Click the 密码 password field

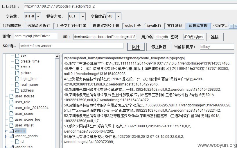coord(194,37)
